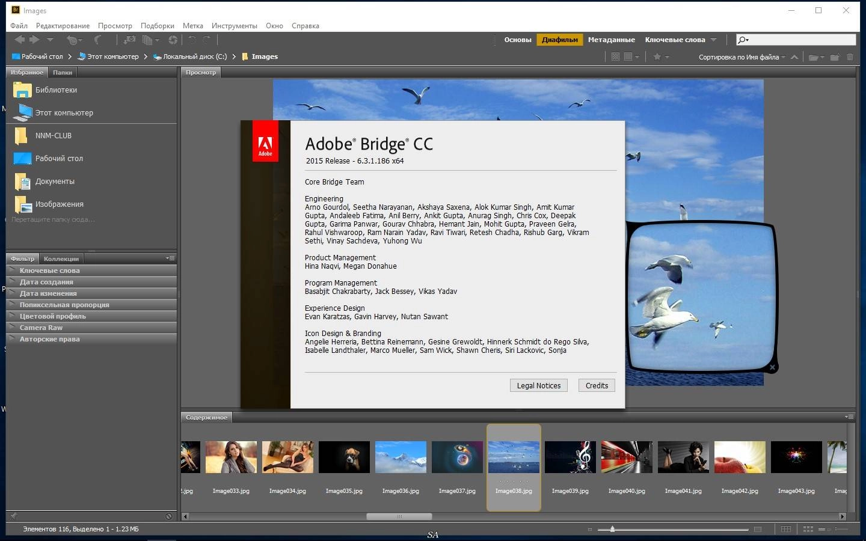
Task: Open the filter by rating star menu
Action: [661, 57]
